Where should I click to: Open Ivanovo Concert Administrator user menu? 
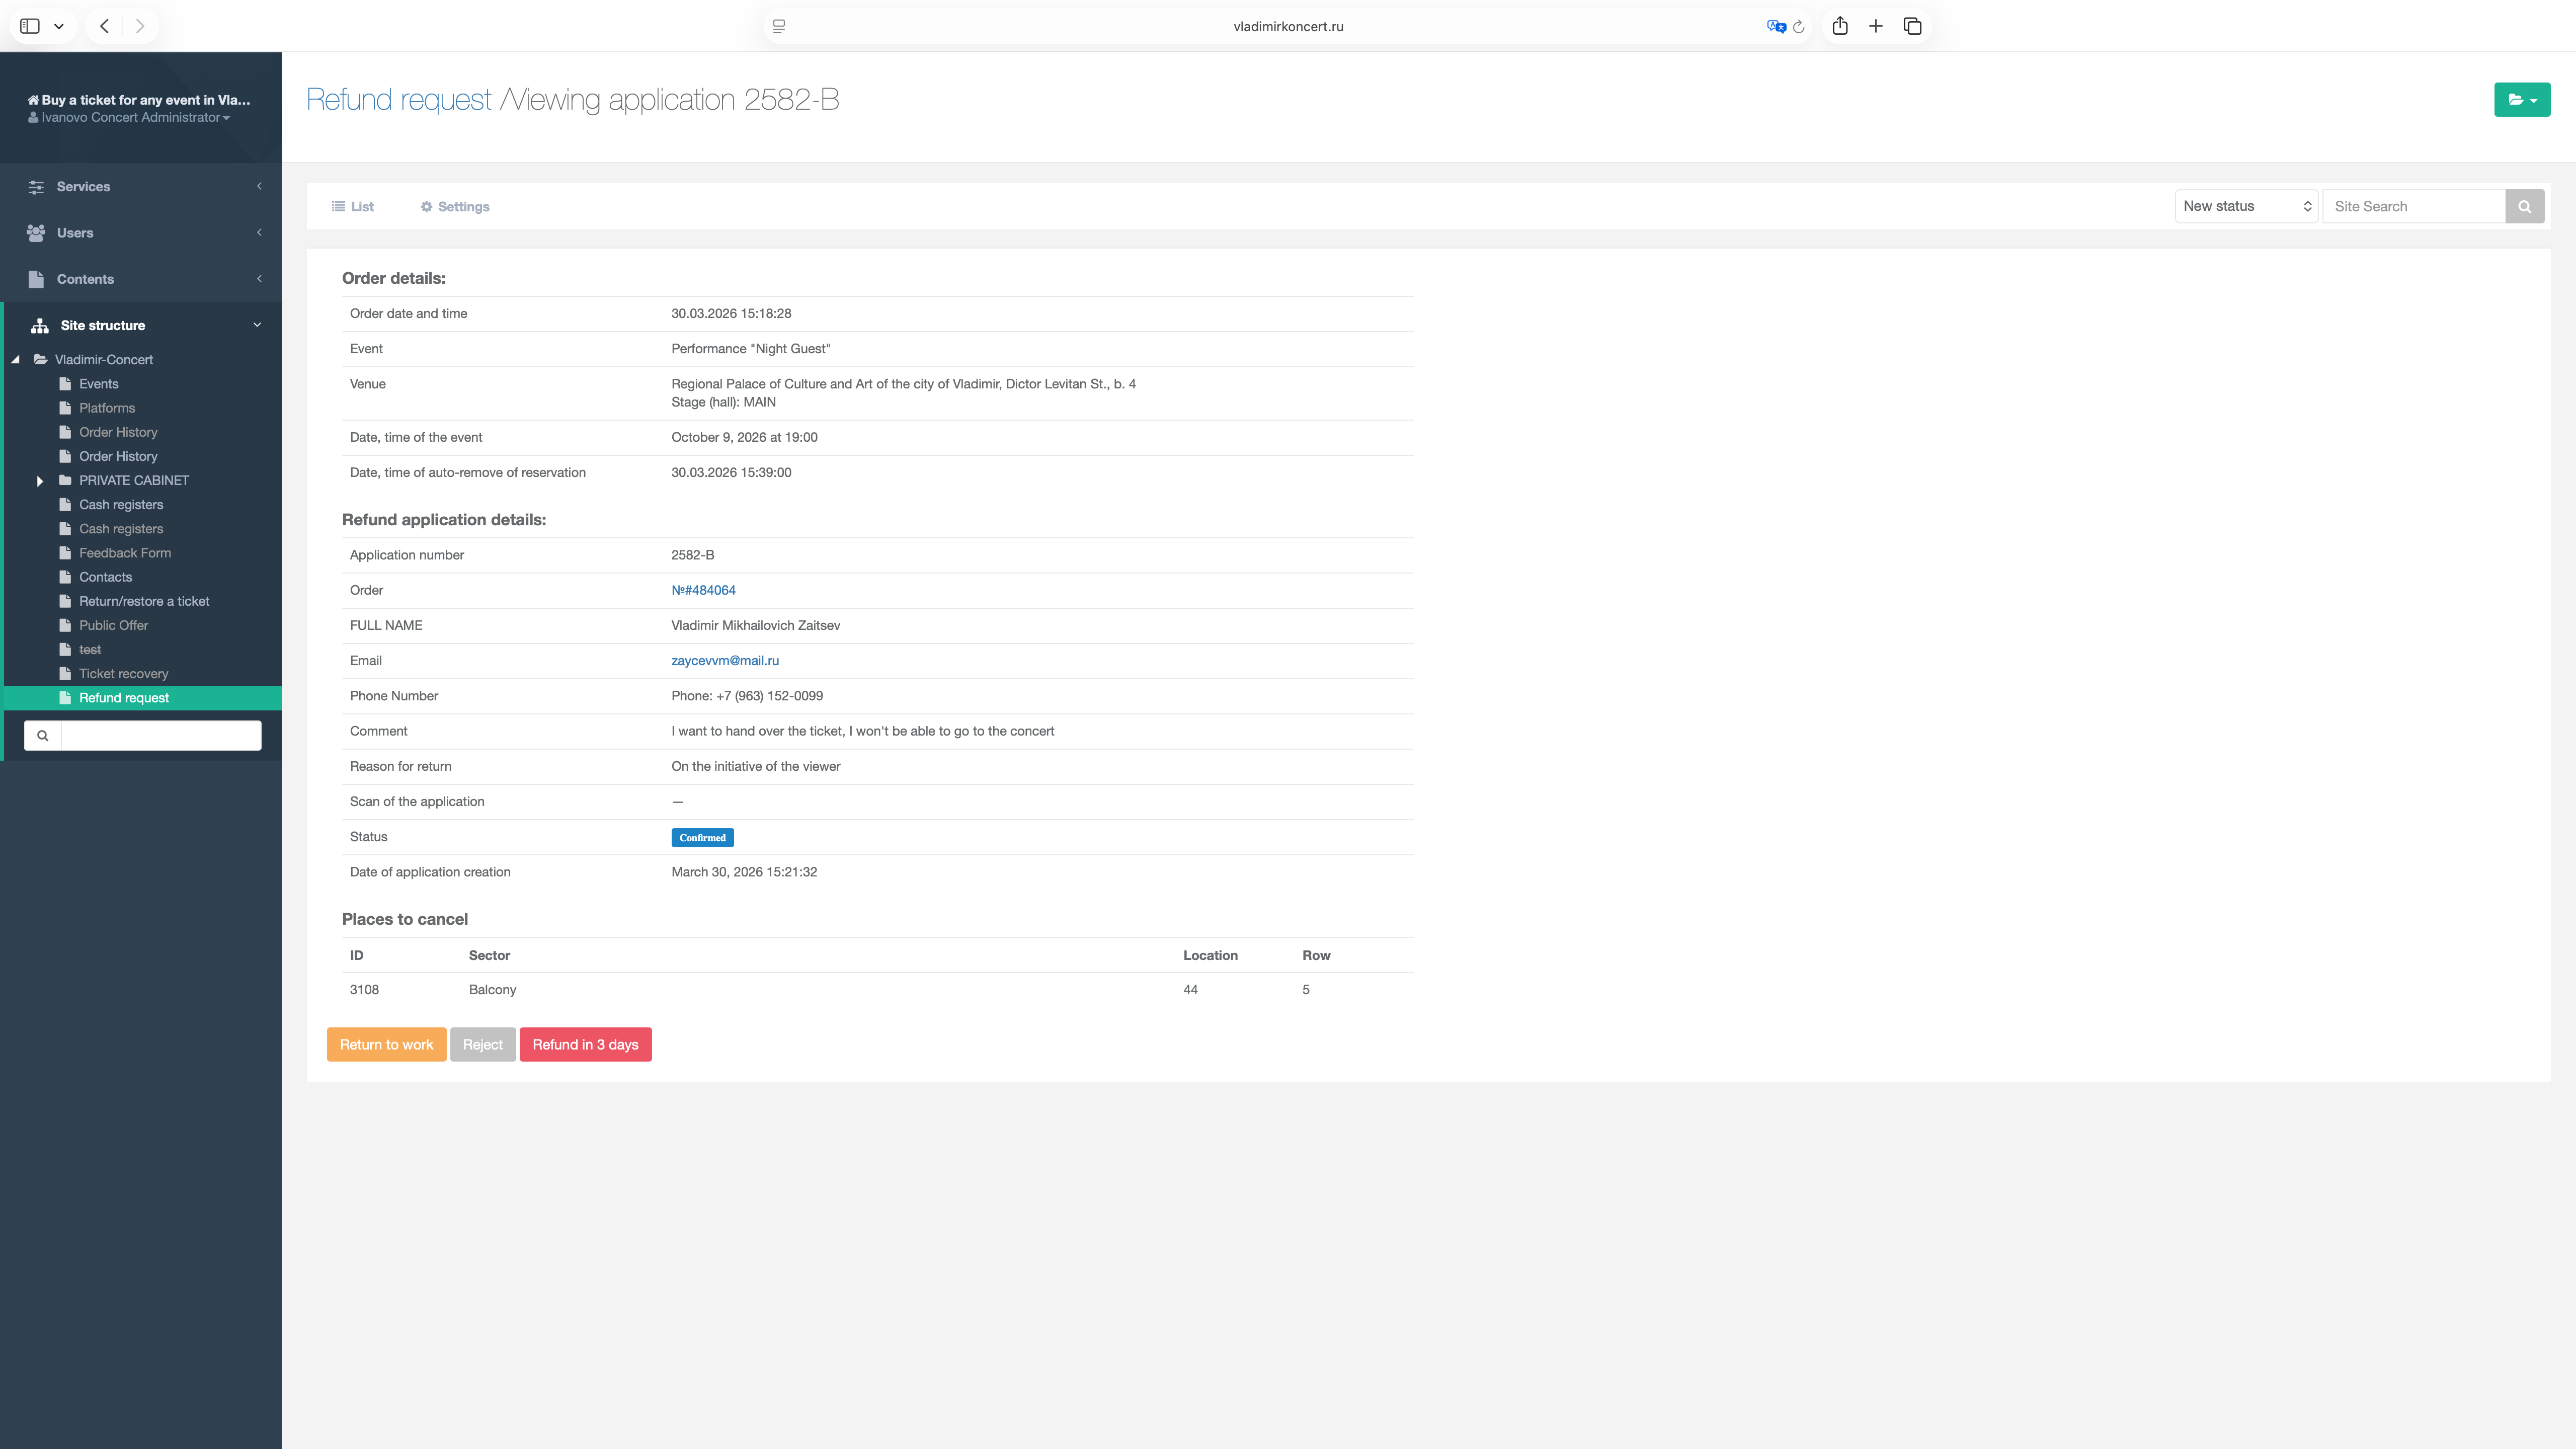(x=130, y=118)
